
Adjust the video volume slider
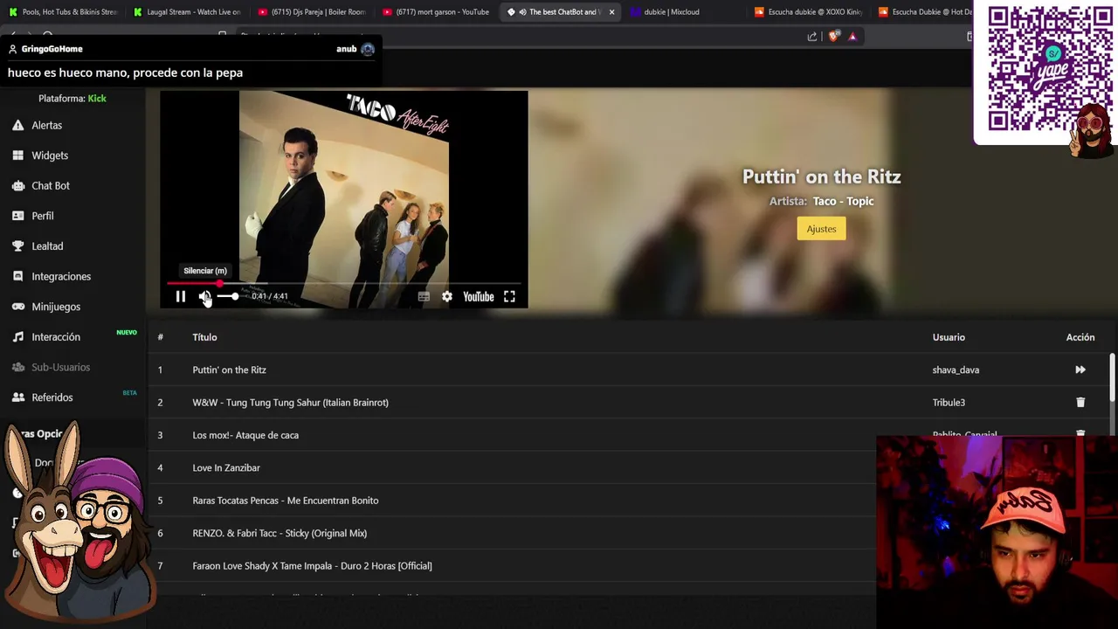point(229,297)
